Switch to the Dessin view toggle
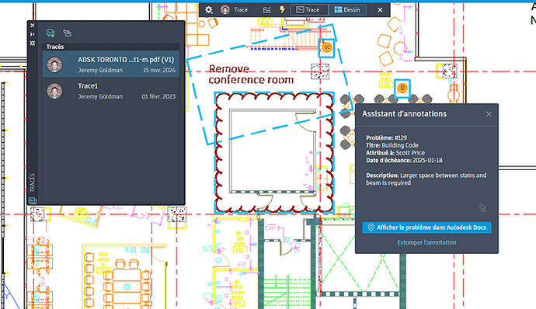Image resolution: width=536 pixels, height=309 pixels. click(x=348, y=10)
